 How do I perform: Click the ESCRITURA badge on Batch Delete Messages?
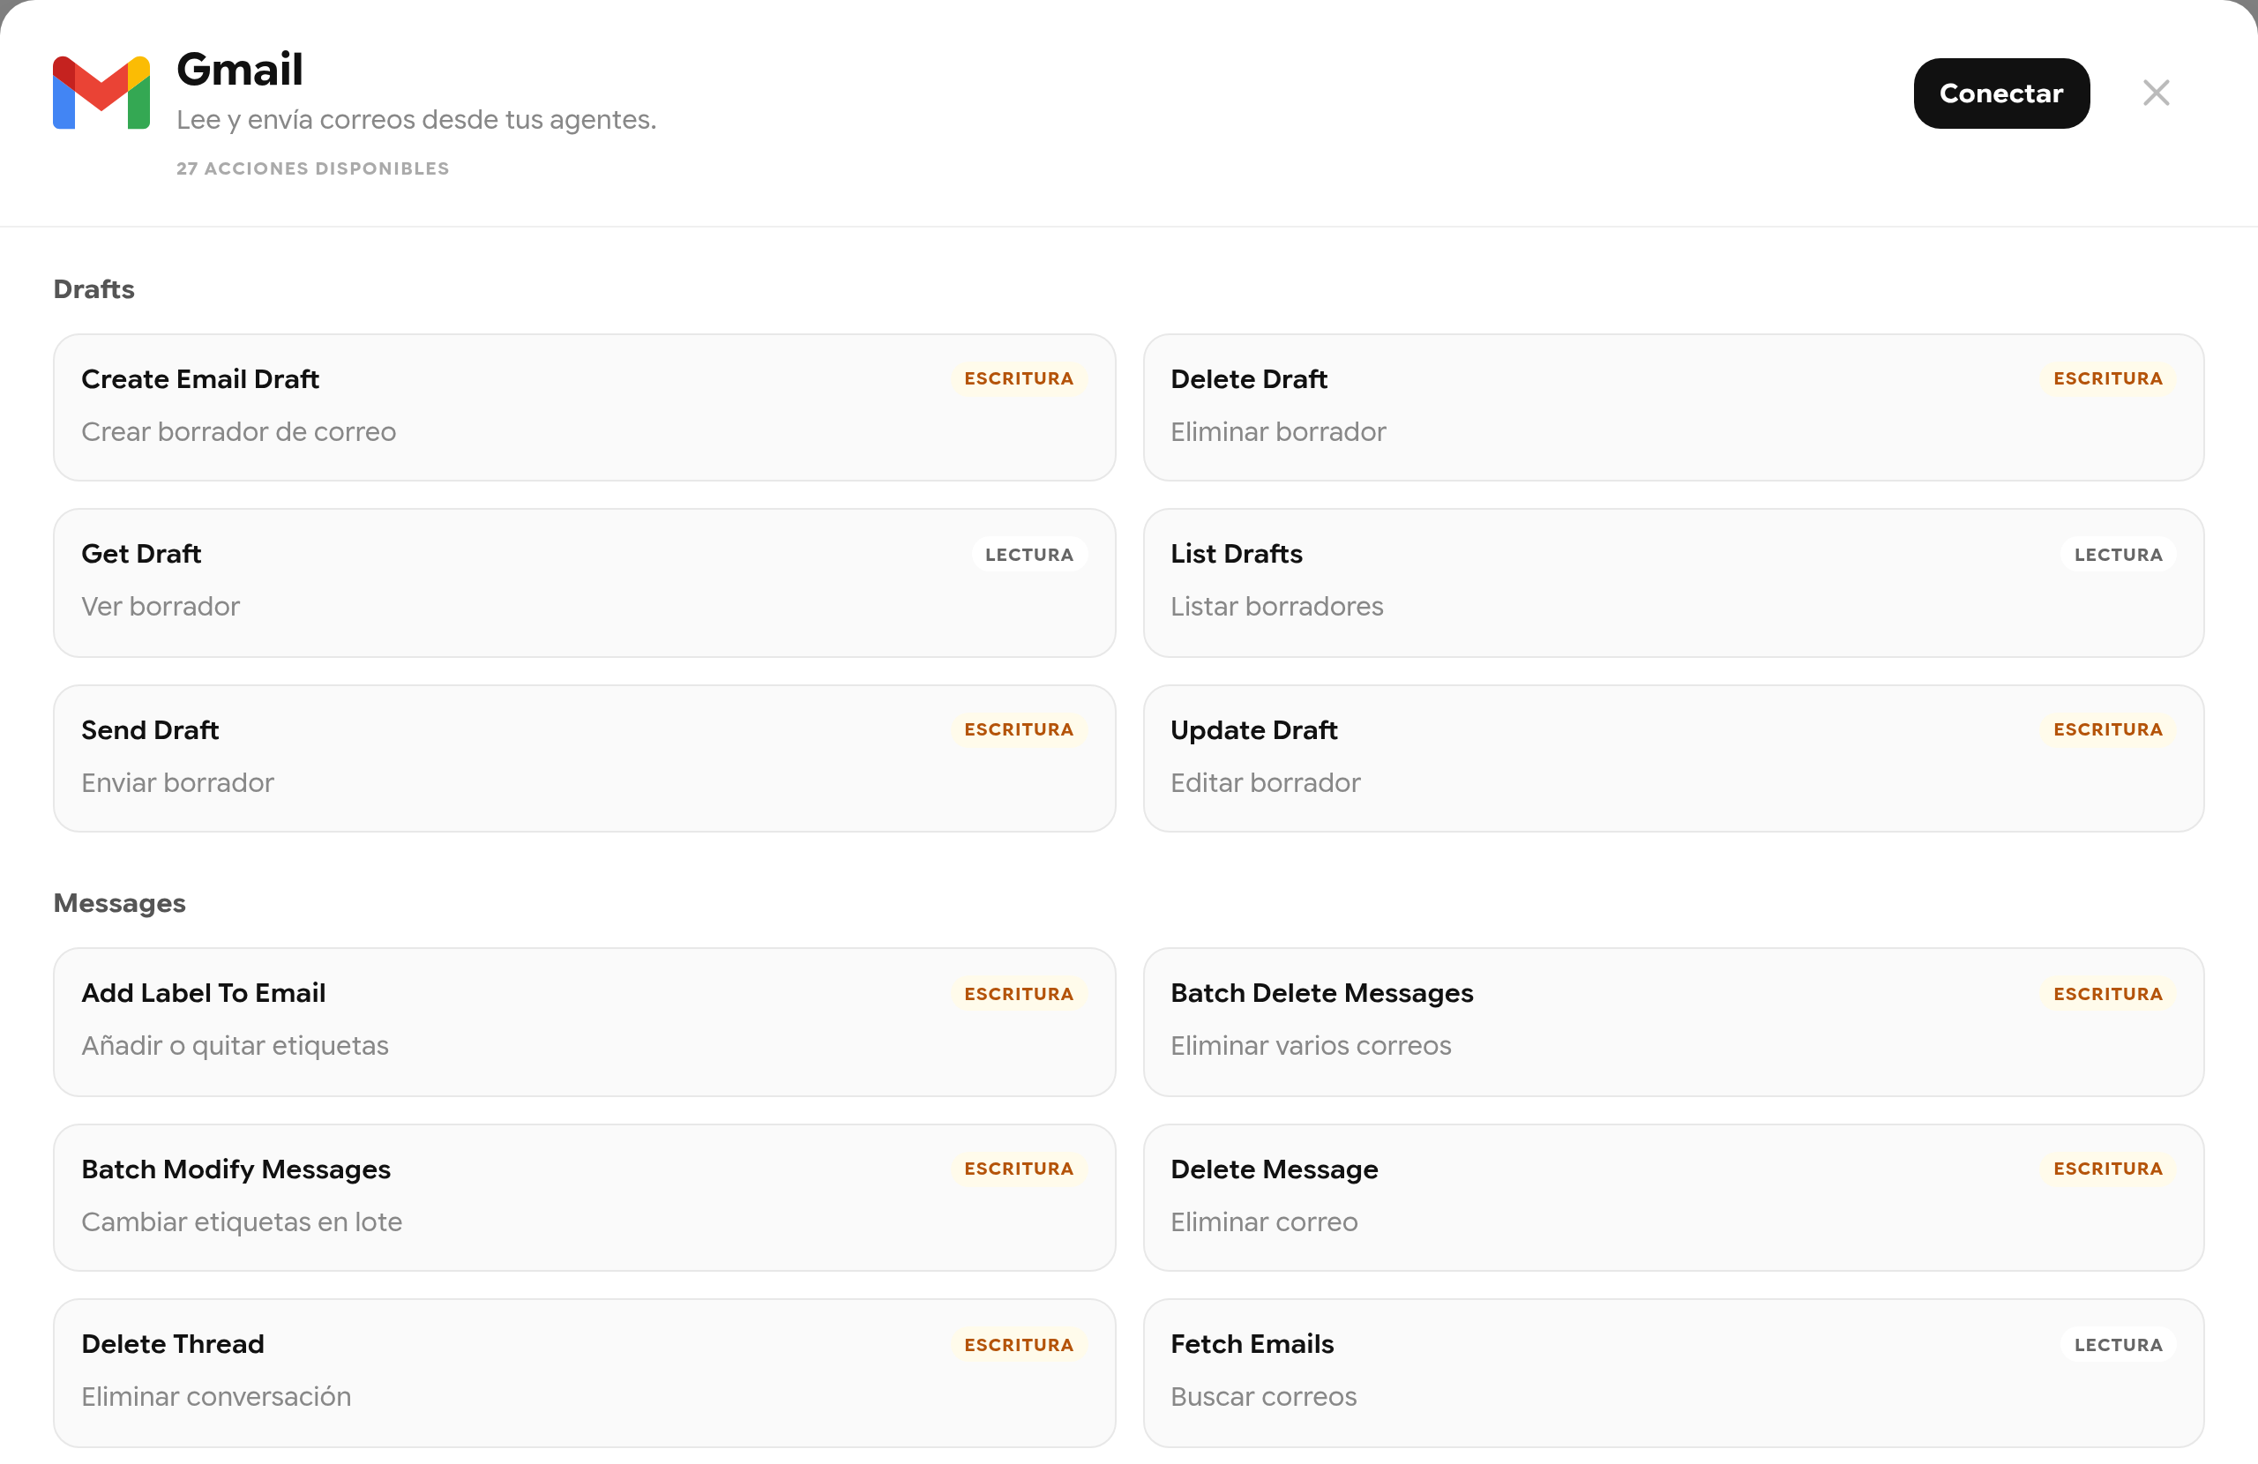click(2108, 993)
